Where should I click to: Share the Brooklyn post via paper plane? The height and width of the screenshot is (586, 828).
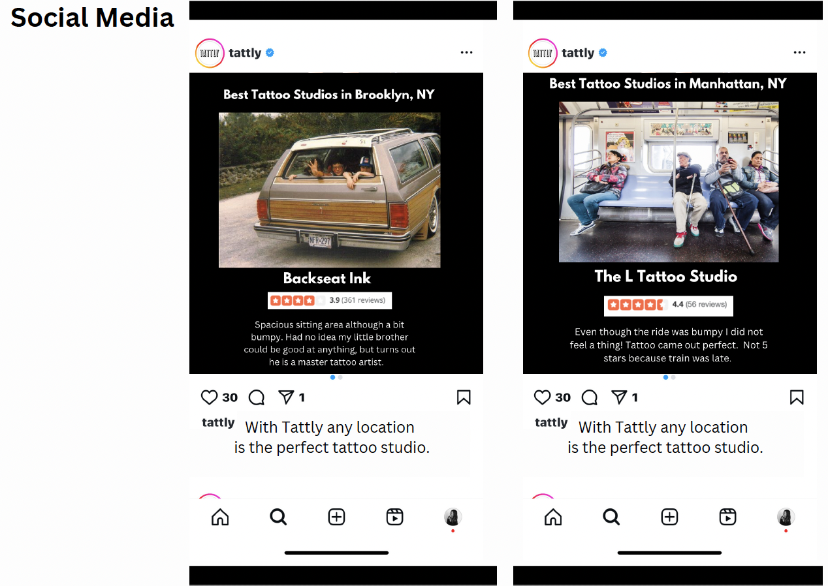[x=286, y=397]
